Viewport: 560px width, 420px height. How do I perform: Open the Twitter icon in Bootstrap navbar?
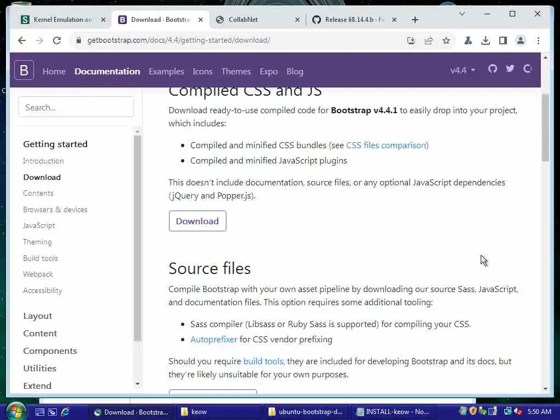510,68
